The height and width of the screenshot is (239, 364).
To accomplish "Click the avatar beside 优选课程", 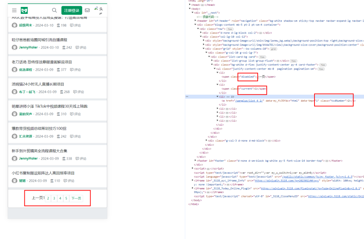I will 15,70.
